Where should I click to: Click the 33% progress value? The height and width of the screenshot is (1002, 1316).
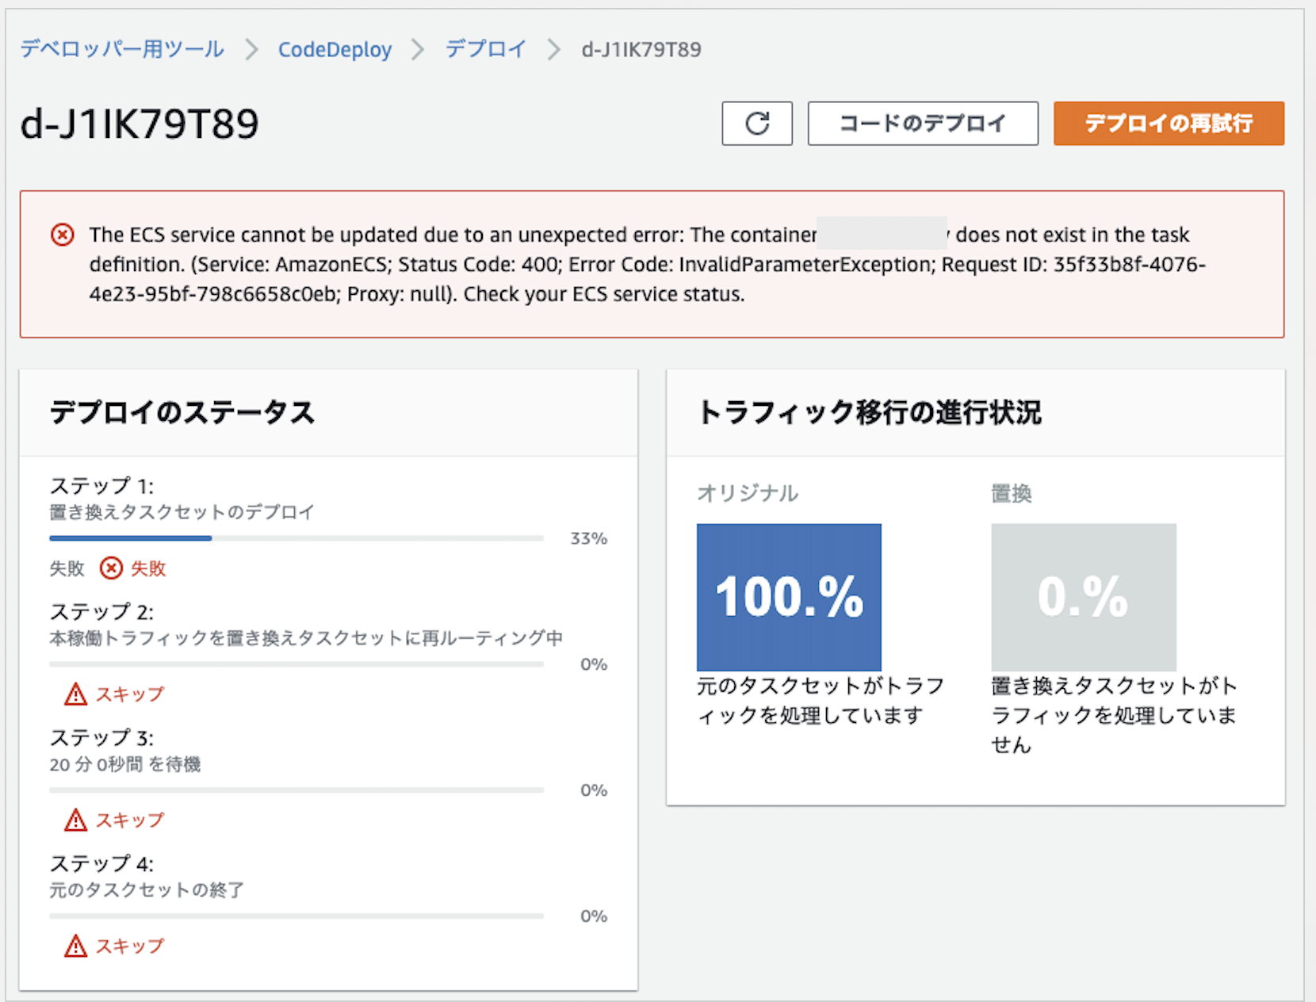[x=589, y=538]
